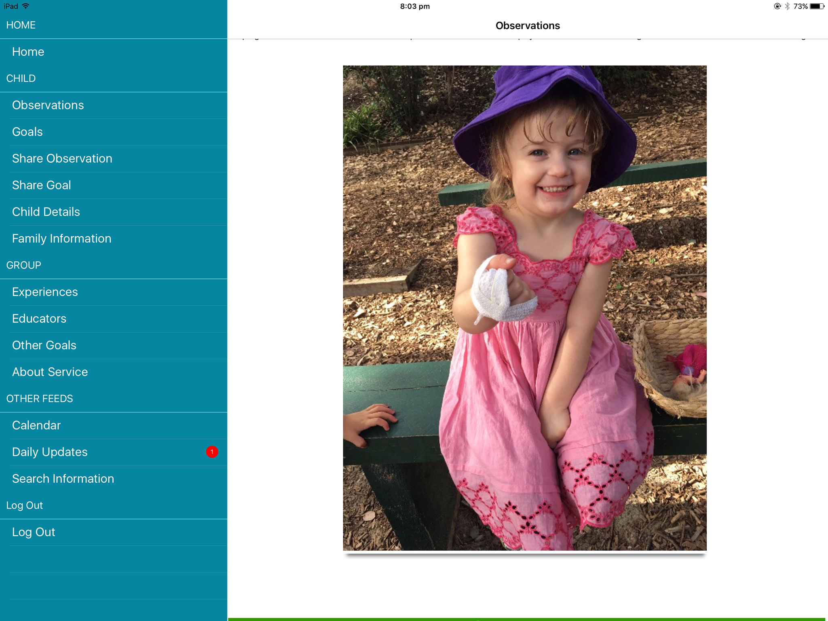The width and height of the screenshot is (828, 621).
Task: Open Observations in the sidebar
Action: pos(114,105)
